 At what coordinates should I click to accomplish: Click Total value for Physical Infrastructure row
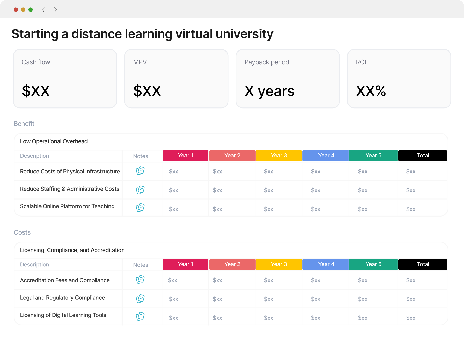pos(411,172)
